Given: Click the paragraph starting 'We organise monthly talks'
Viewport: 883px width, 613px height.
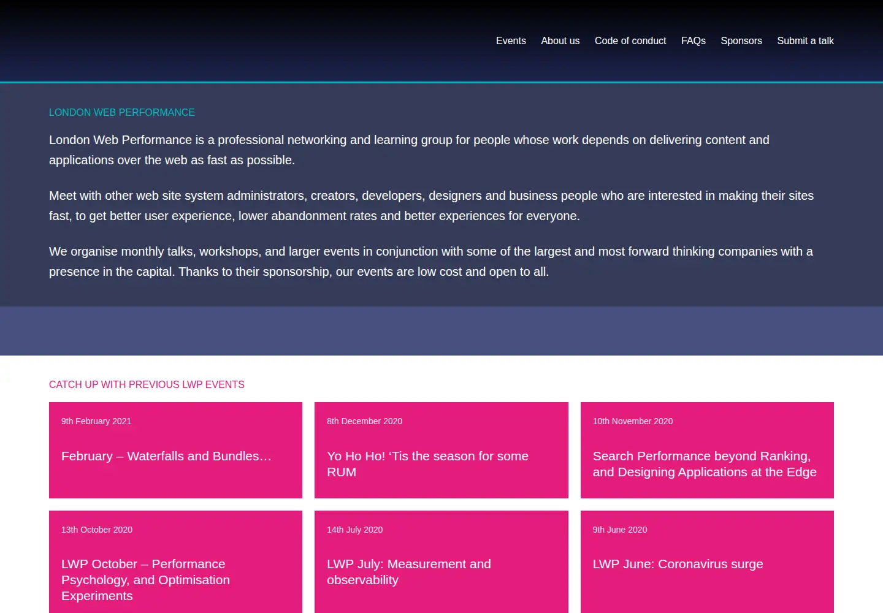Looking at the screenshot, I should [x=431, y=262].
